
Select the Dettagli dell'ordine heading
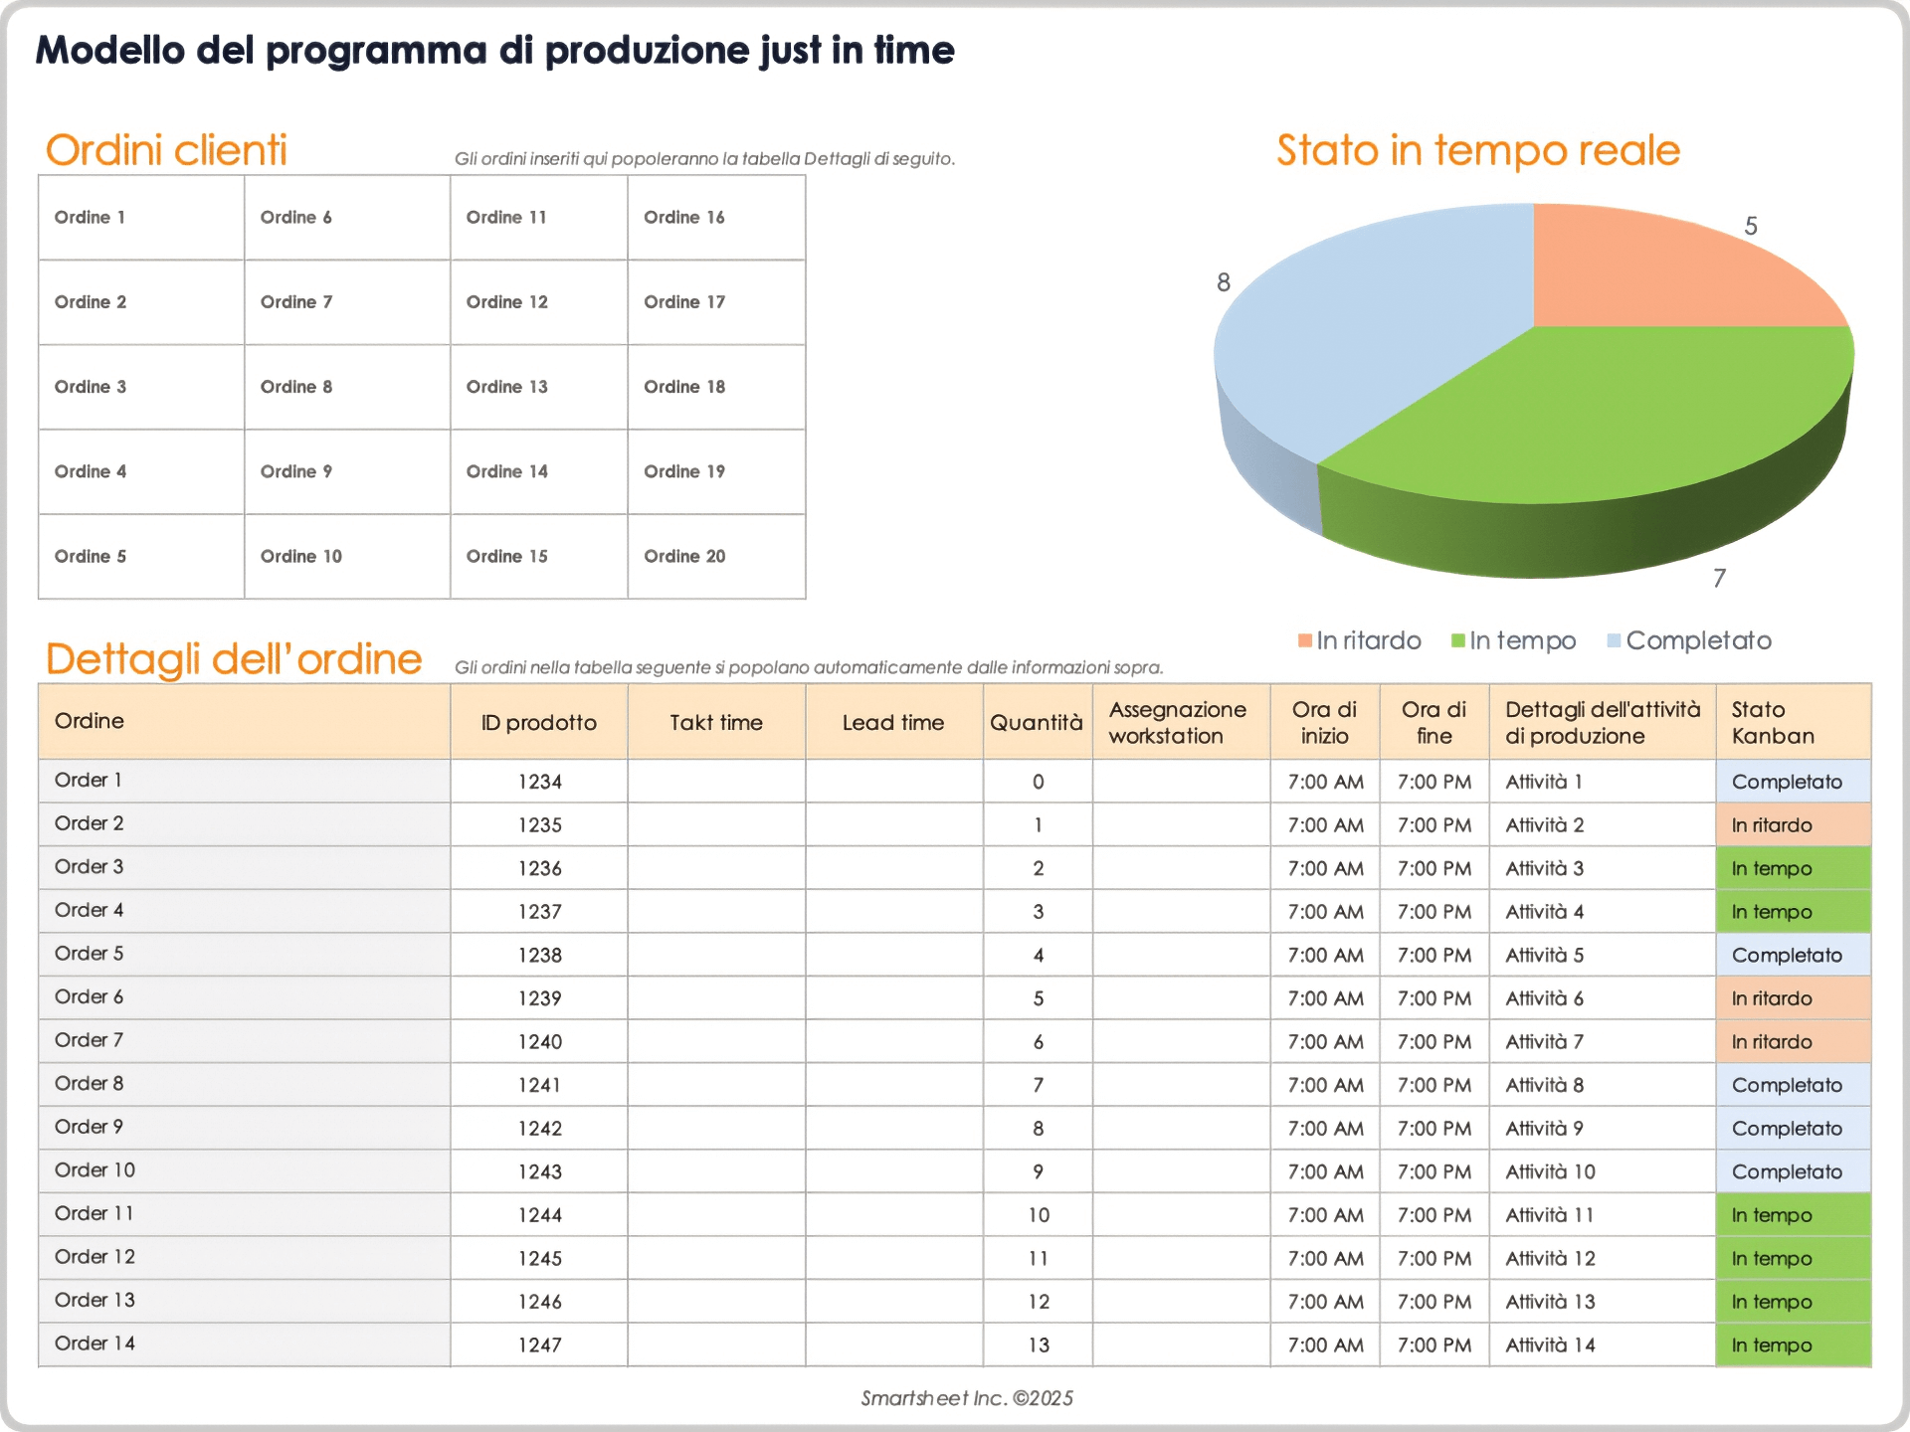234,657
